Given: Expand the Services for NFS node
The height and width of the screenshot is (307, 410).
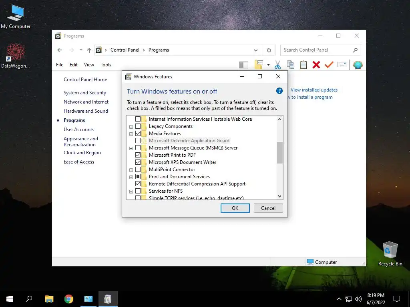Looking at the screenshot, I should pyautogui.click(x=131, y=191).
